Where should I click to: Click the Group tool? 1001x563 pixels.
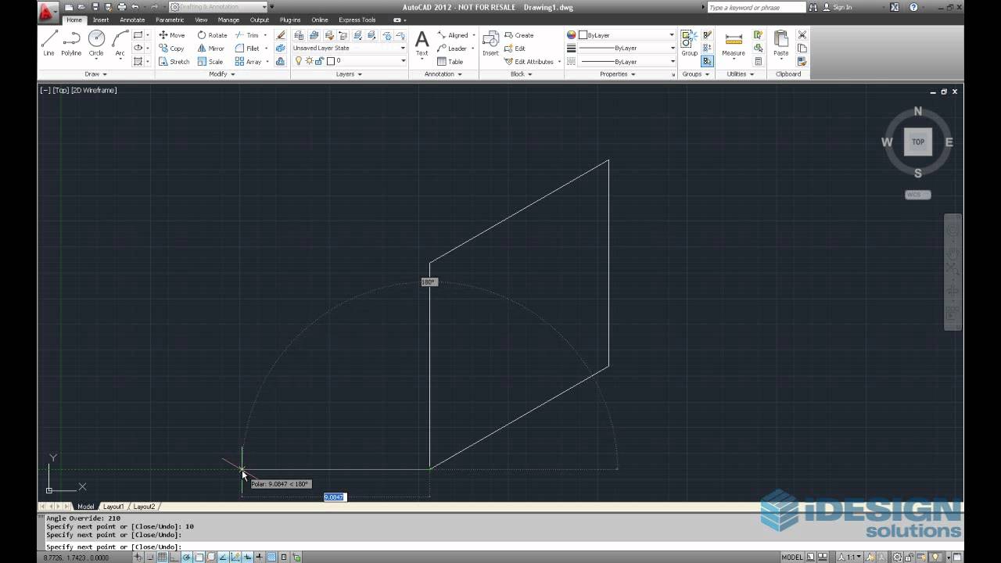[x=689, y=45]
